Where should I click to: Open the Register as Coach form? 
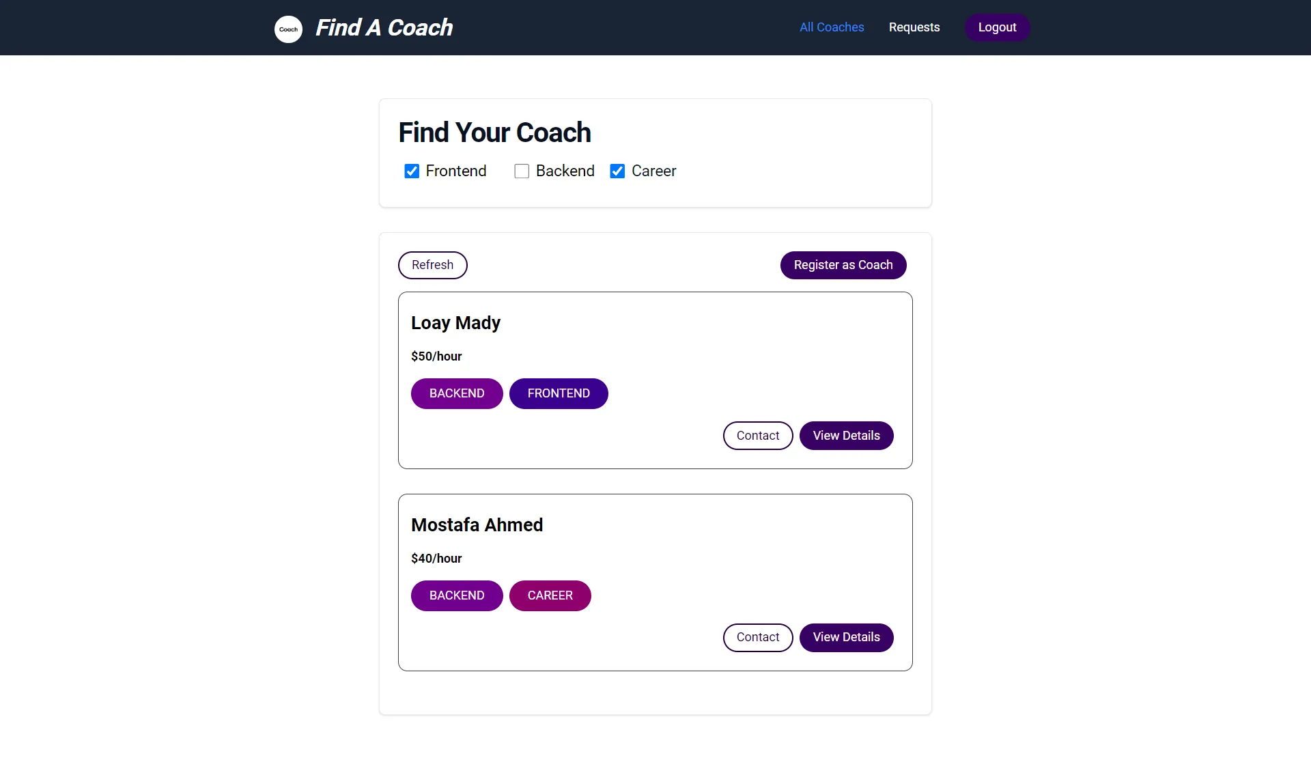(843, 265)
